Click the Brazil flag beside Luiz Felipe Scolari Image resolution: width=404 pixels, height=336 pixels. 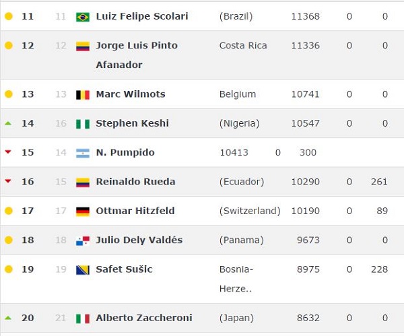pos(83,17)
